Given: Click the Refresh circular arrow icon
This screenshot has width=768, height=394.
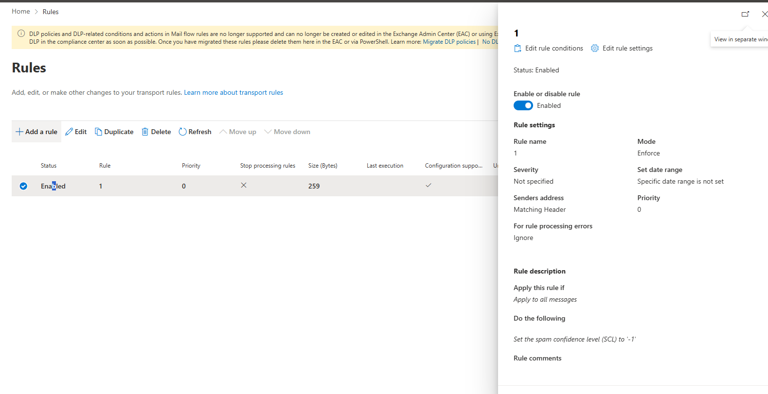Looking at the screenshot, I should (183, 132).
